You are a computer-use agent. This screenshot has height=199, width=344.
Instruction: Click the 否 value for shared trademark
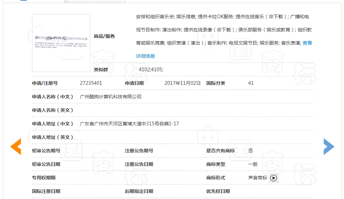point(250,151)
